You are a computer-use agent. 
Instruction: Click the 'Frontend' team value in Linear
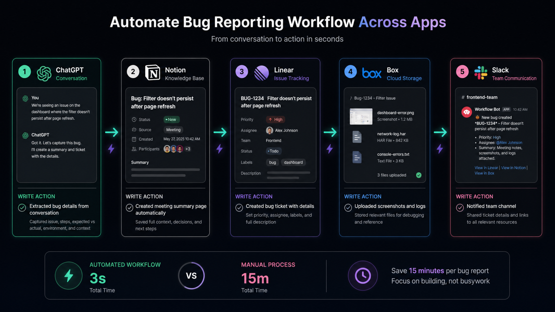[x=274, y=141]
